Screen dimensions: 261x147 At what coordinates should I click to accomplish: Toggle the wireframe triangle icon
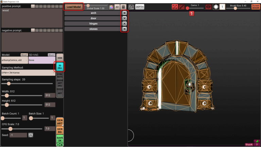(131, 7)
